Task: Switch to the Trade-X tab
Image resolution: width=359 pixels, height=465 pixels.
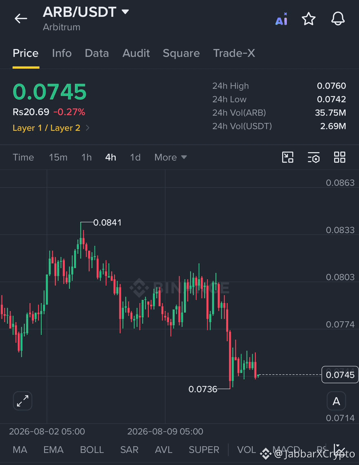Action: pyautogui.click(x=234, y=53)
